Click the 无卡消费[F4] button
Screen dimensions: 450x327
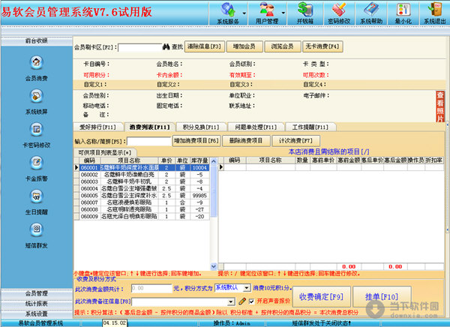click(322, 46)
